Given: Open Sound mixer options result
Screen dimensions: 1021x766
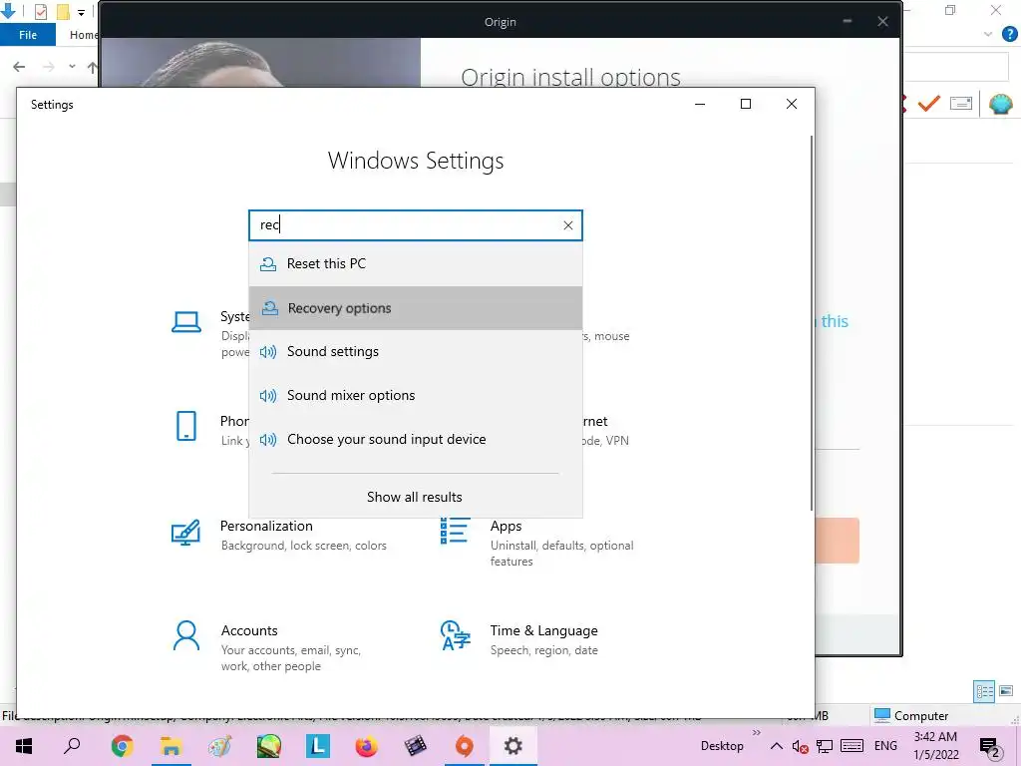Looking at the screenshot, I should click(416, 395).
